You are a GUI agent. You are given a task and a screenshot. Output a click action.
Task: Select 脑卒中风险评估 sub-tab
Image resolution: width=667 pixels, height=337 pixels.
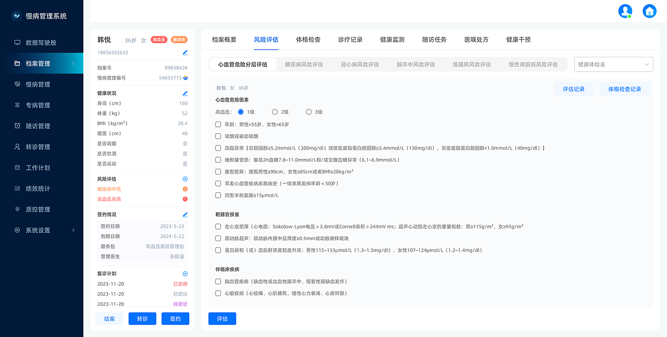[415, 65]
